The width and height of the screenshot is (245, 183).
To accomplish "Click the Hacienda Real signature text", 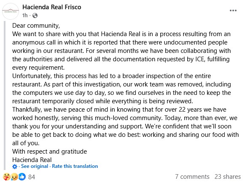I will (x=32, y=160).
